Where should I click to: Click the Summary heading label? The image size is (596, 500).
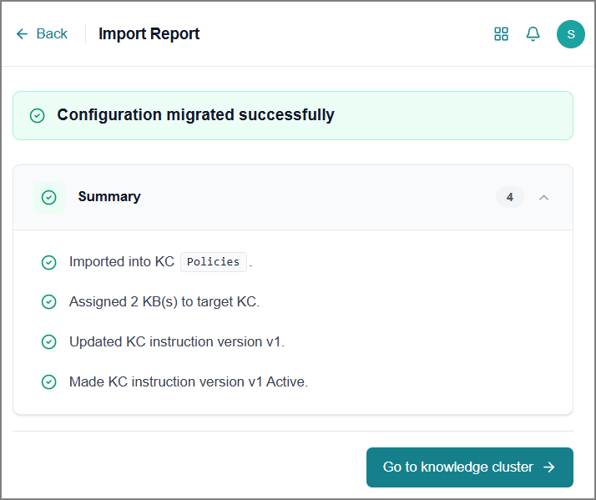[109, 197]
